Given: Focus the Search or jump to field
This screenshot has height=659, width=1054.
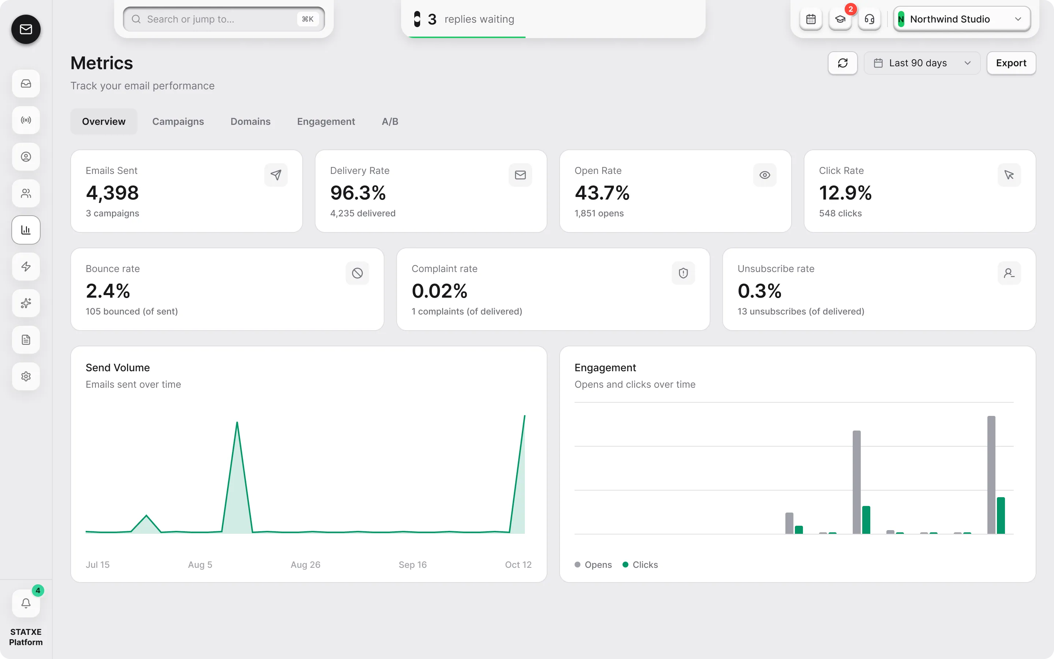Looking at the screenshot, I should point(224,19).
